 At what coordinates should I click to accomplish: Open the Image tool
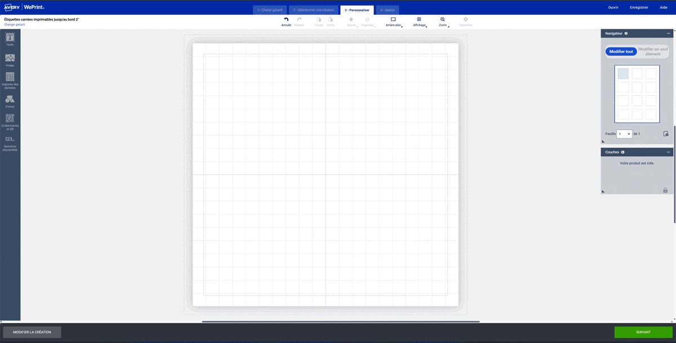pyautogui.click(x=10, y=60)
